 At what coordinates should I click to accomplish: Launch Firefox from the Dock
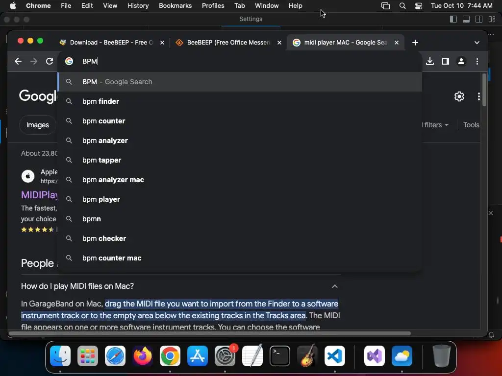pos(143,356)
